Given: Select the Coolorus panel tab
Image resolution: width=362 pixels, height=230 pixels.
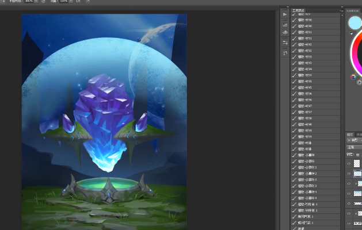Looking at the screenshot, I should [x=353, y=10].
